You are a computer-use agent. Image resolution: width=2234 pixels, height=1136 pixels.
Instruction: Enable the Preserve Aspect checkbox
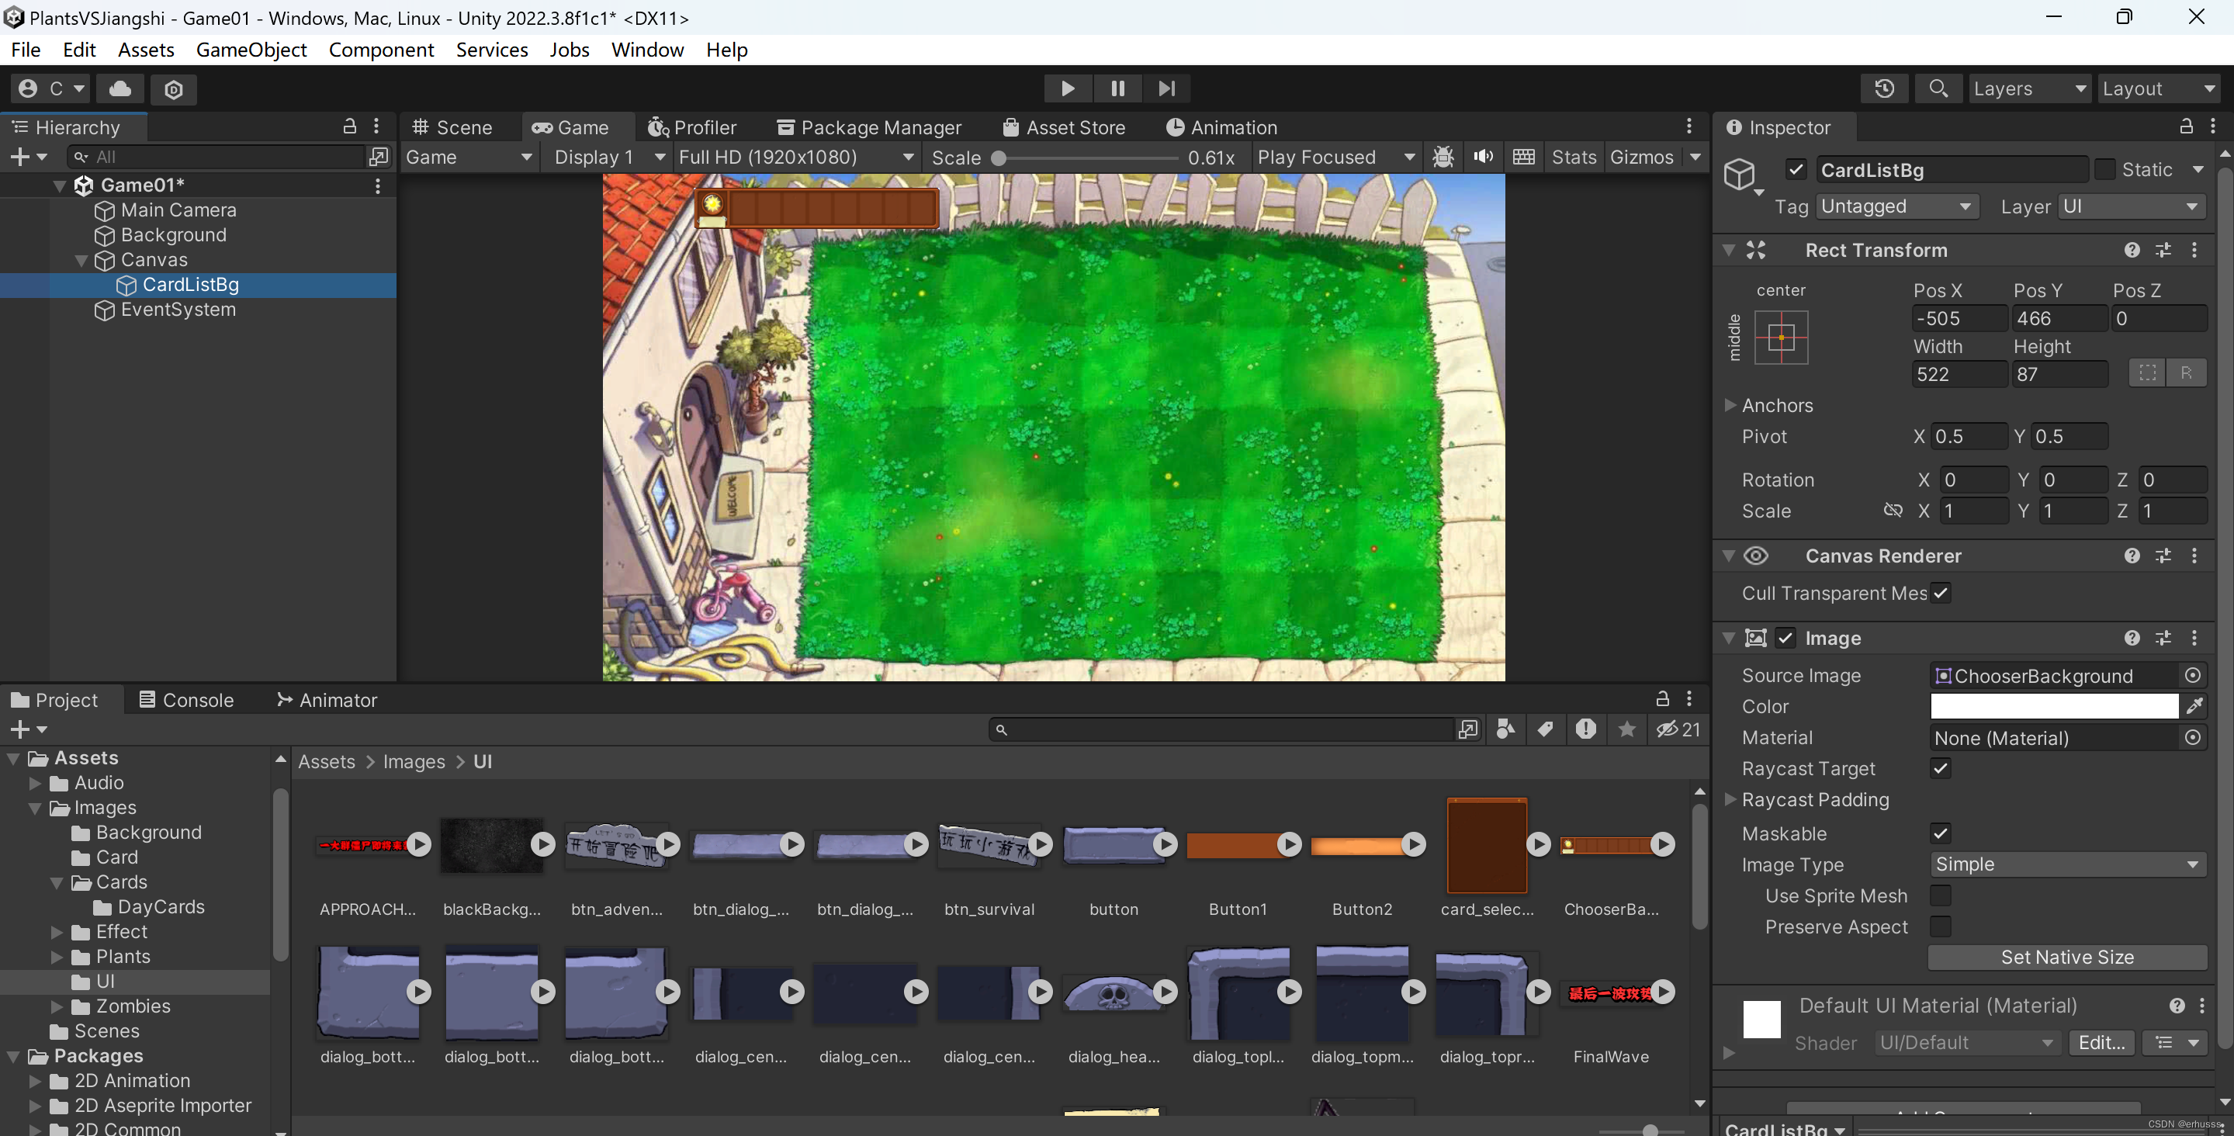click(x=1940, y=926)
